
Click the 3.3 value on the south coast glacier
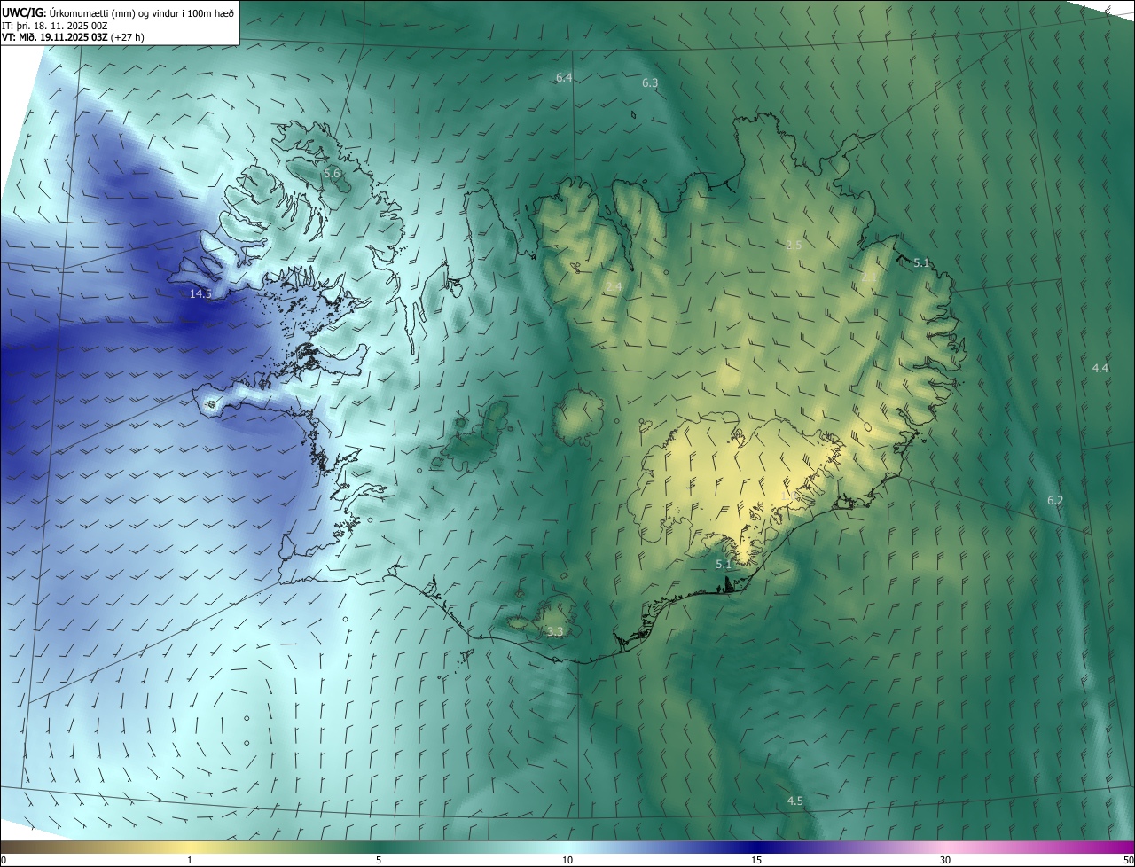tap(555, 632)
